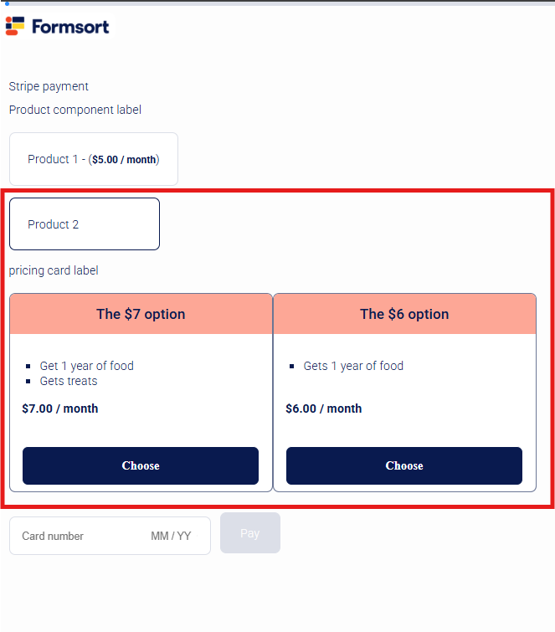
Task: Click the Pay button
Action: point(250,533)
